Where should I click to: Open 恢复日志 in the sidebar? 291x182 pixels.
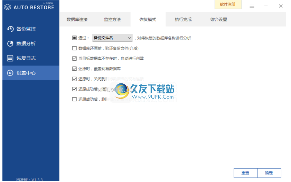[31, 58]
